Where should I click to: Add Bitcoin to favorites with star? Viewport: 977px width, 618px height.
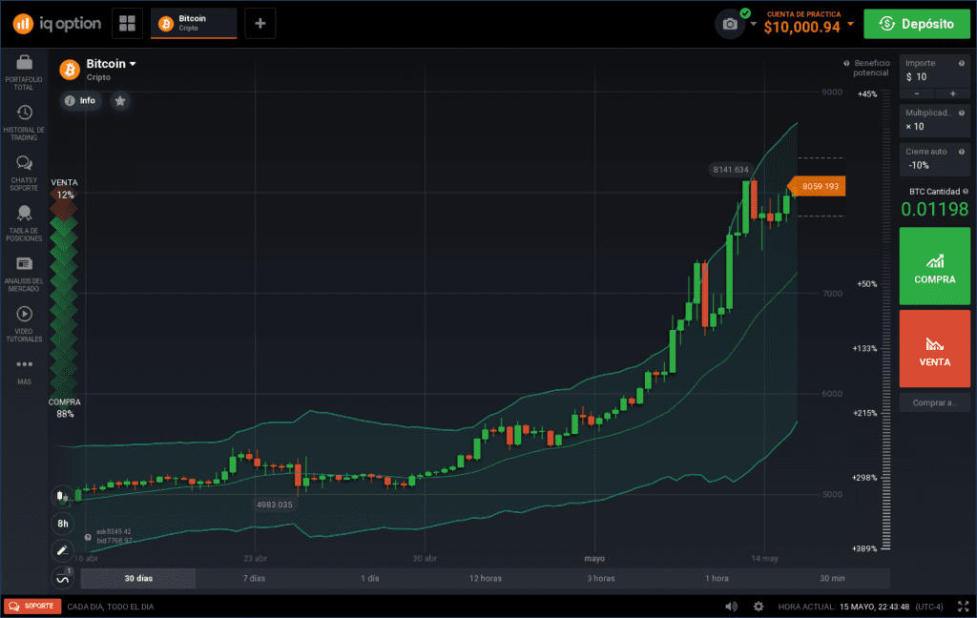[x=119, y=101]
